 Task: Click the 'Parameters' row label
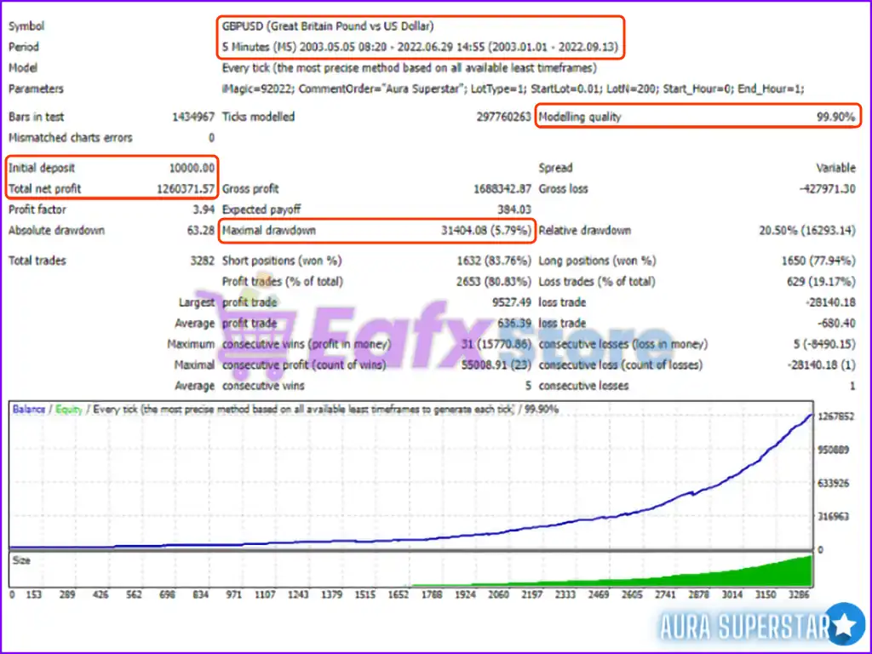point(36,89)
